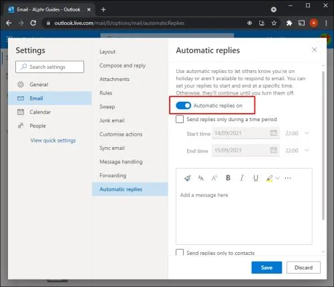Click the Start time date field
334x287 pixels.
pyautogui.click(x=246, y=133)
